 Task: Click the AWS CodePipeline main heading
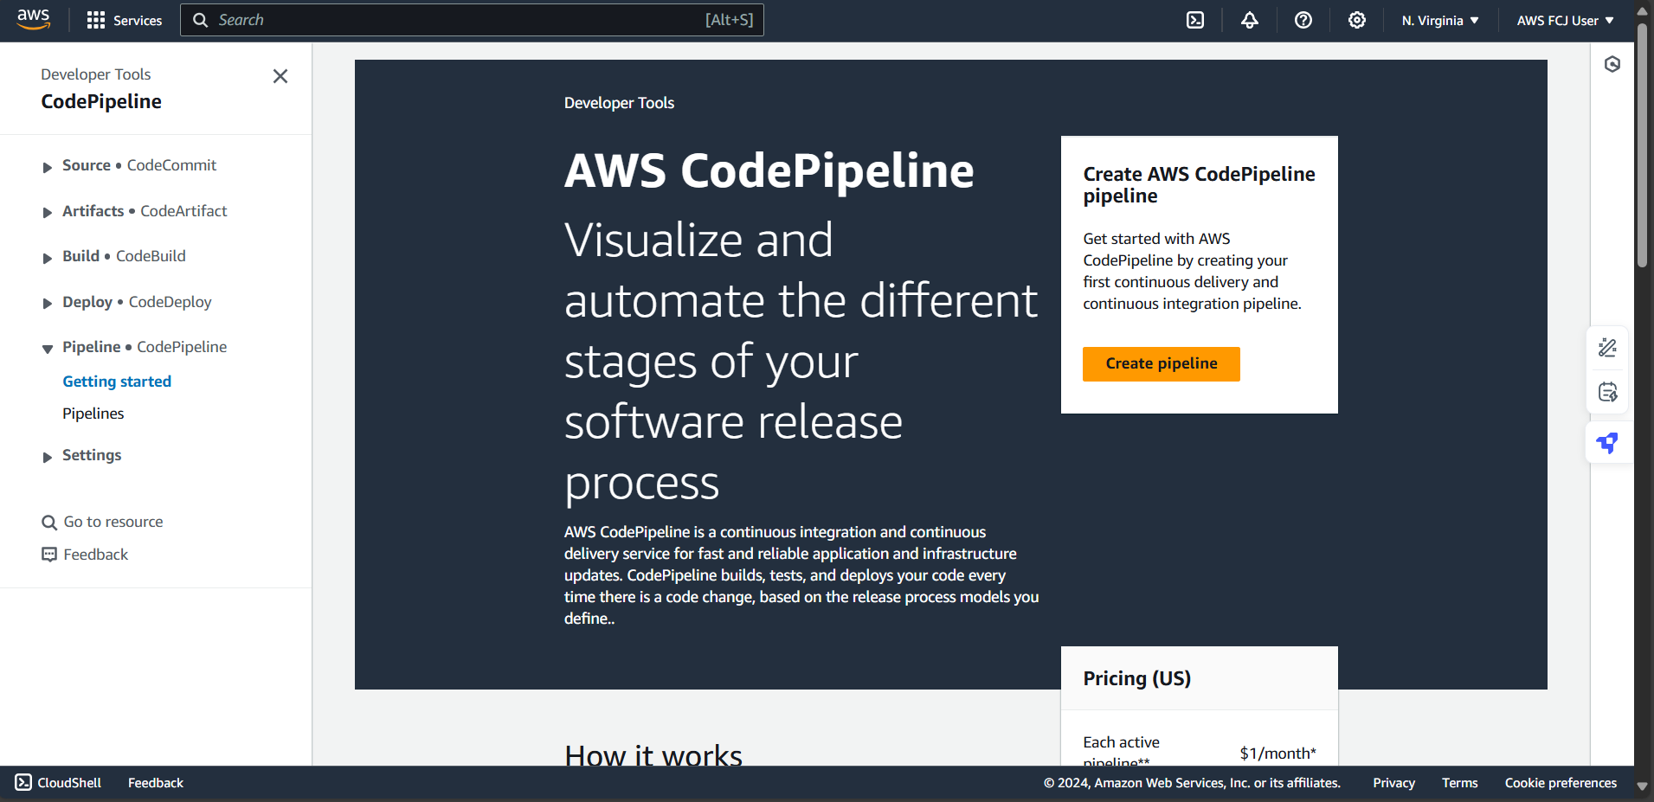click(769, 170)
